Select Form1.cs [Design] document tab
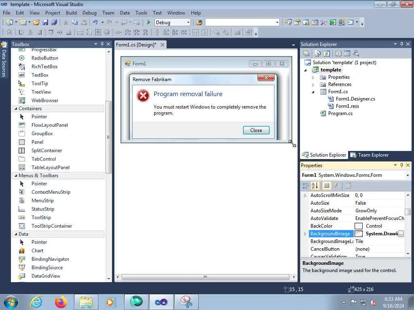The width and height of the screenshot is (414, 310). (136, 44)
